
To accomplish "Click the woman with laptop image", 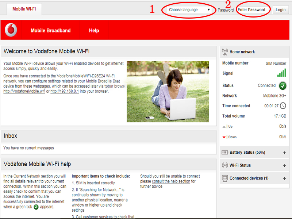I will click(x=168, y=92).
